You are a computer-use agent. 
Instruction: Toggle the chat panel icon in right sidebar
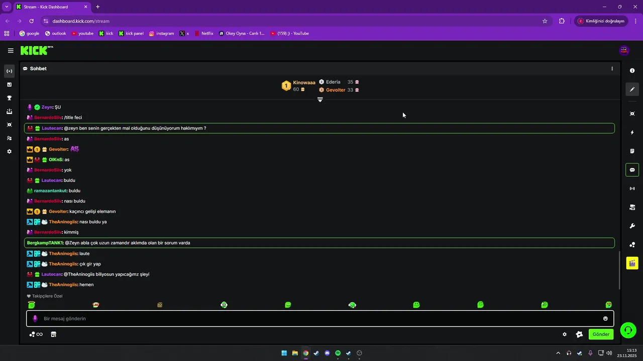click(x=632, y=170)
